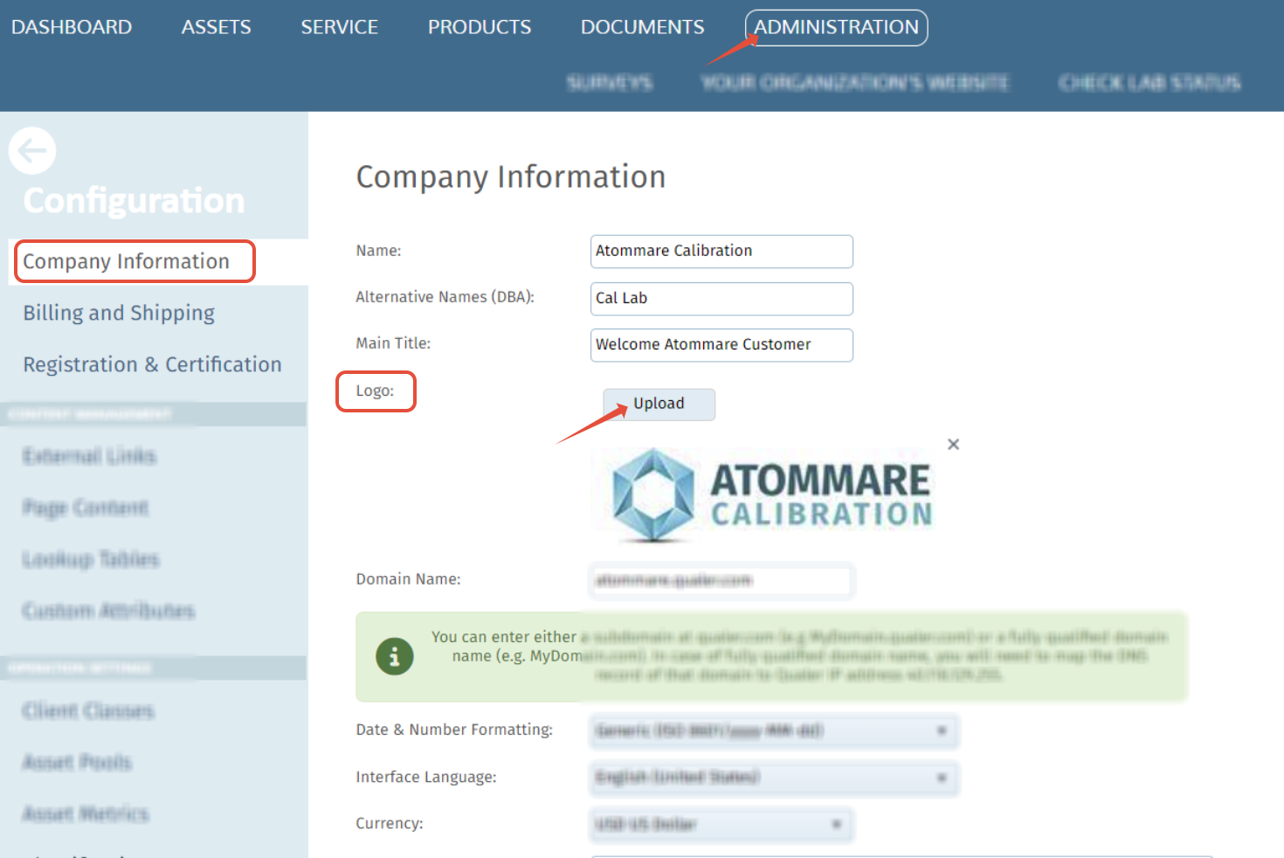Open Client Classes in the sidebar
Screen dimensions: 1284x858
pos(88,711)
